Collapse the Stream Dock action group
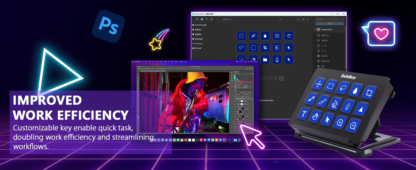This screenshot has height=170, width=416. pos(315,29)
